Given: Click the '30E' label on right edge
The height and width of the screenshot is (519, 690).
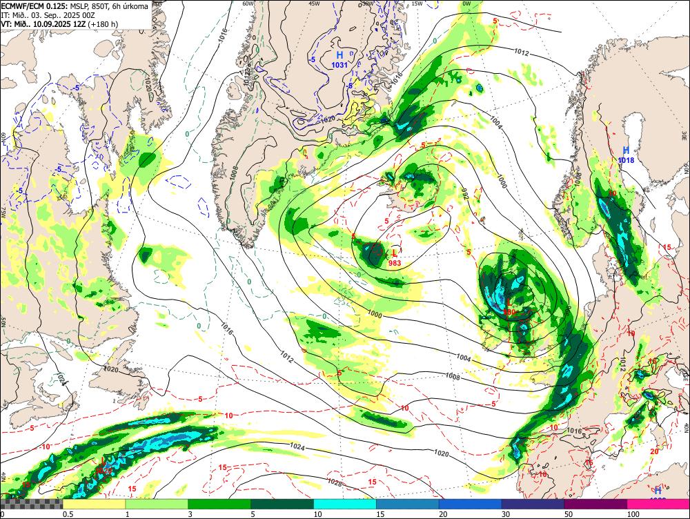Looking at the screenshot, I should [684, 135].
